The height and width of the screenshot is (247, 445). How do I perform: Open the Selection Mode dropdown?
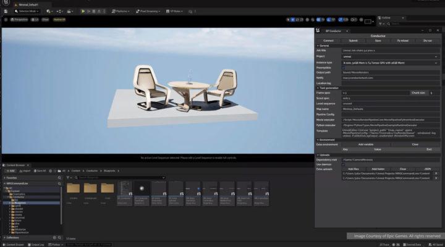tap(27, 11)
